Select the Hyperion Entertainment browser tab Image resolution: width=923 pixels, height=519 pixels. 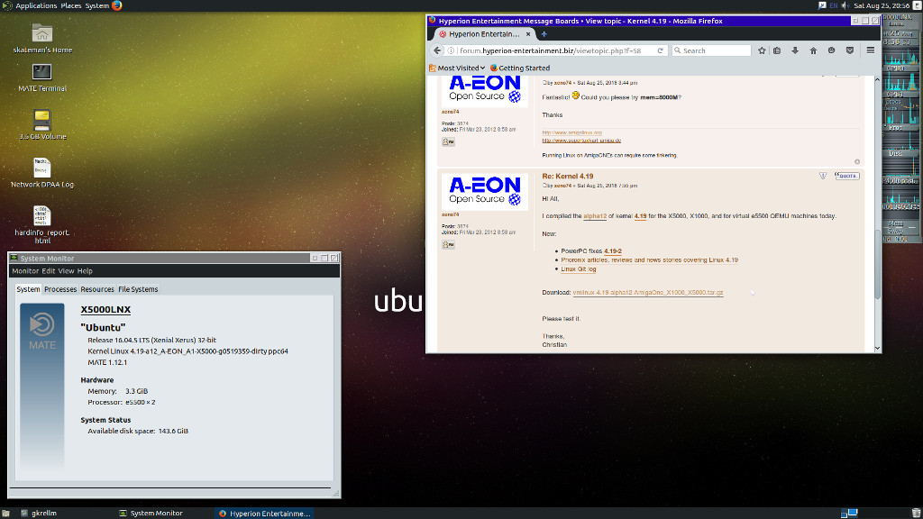[x=484, y=34]
